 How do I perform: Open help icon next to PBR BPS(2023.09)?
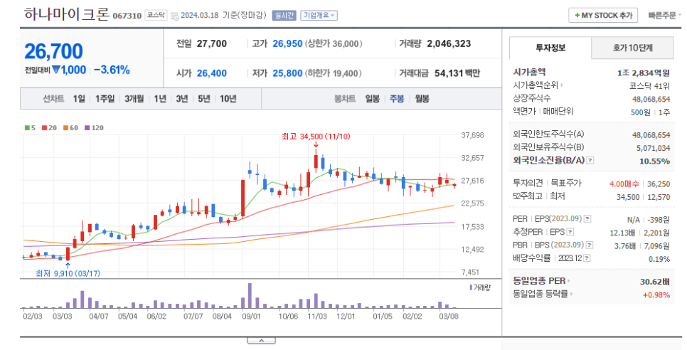coord(590,245)
